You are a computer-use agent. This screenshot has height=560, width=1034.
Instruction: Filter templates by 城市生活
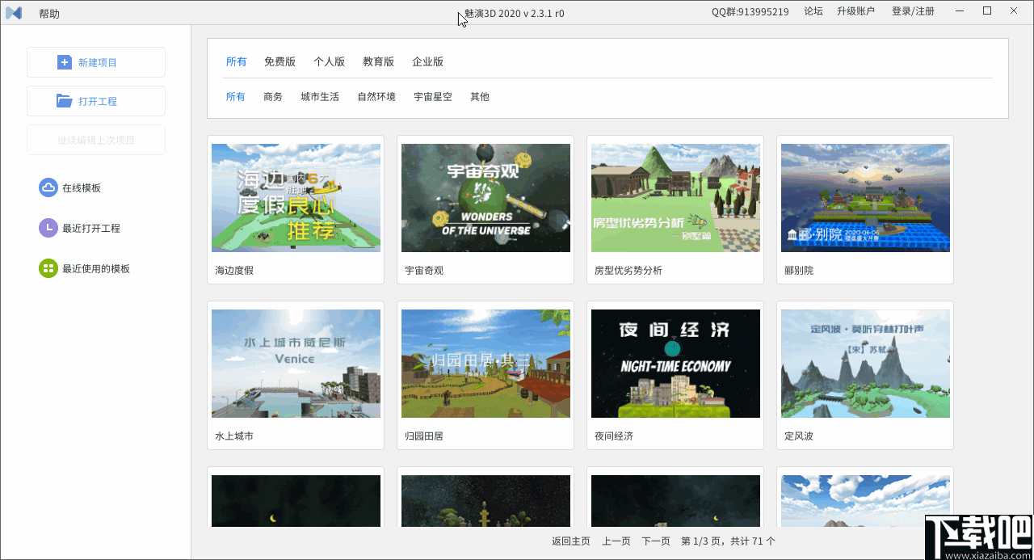pos(320,97)
